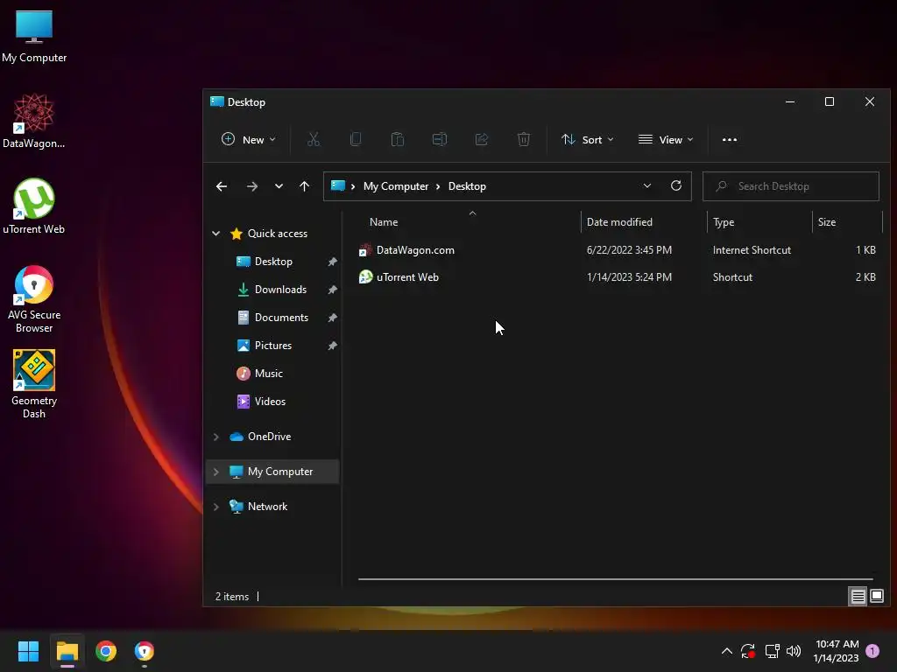This screenshot has height=672, width=897.
Task: Launch Google Chrome from the taskbar
Action: tap(106, 651)
